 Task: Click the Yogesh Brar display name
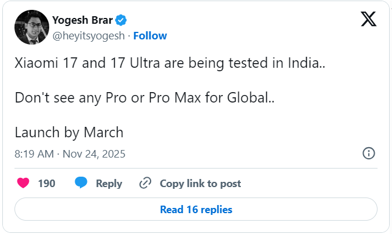coord(82,20)
